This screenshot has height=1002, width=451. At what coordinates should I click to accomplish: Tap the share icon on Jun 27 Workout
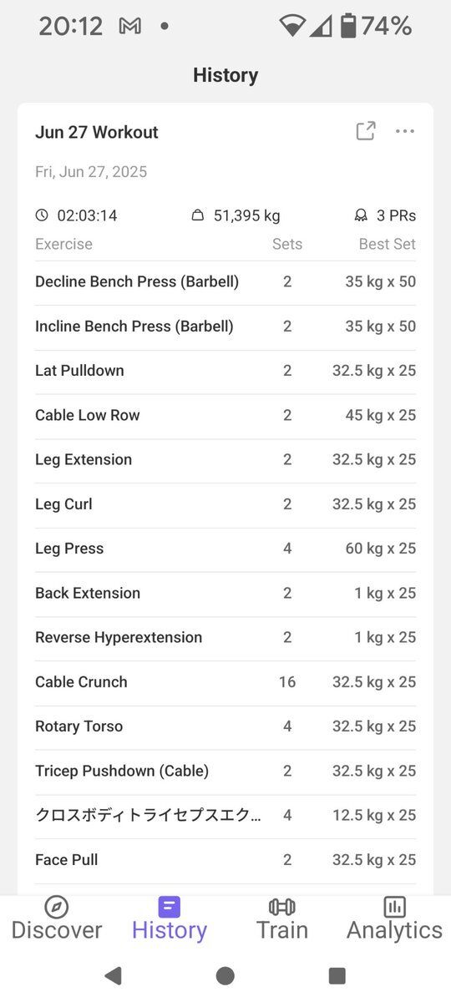point(365,131)
